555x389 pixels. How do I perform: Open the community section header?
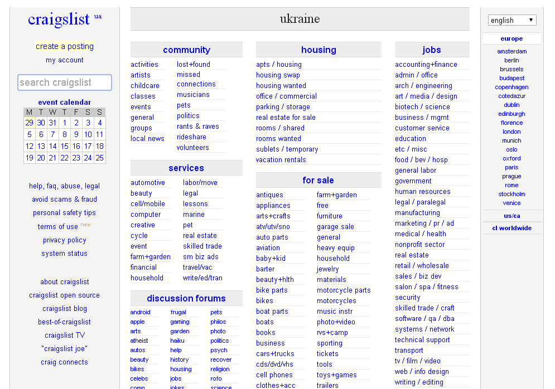(x=186, y=50)
